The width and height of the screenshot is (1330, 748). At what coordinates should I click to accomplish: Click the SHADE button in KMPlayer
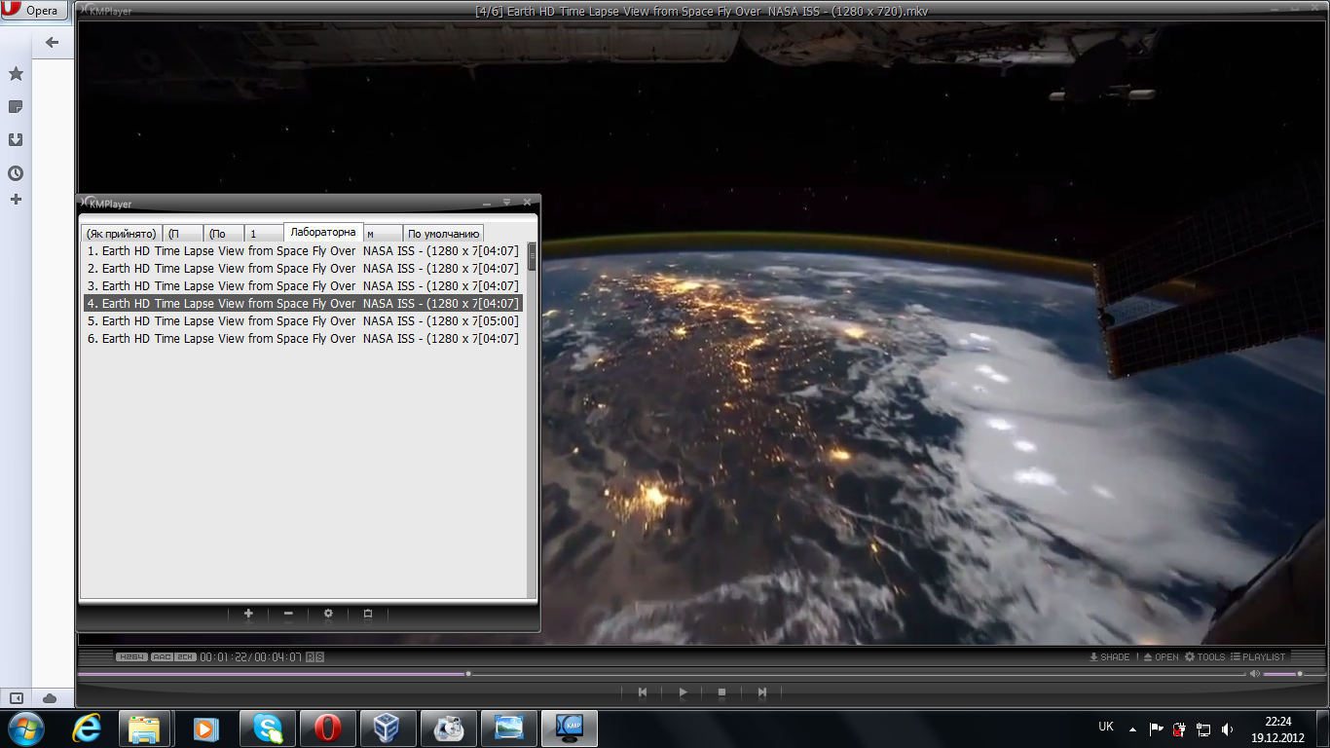click(1109, 657)
